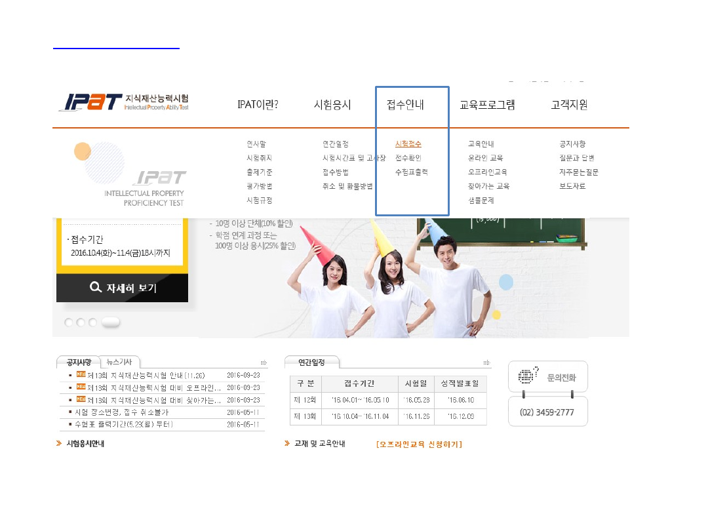Open the 고객지원 menu item

(x=568, y=105)
